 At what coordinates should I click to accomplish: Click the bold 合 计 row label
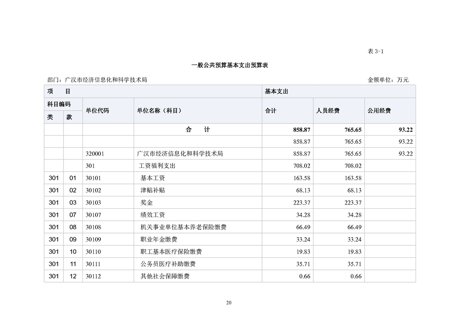tap(198, 130)
